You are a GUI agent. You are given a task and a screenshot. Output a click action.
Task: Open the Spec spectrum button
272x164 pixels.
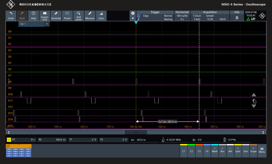pos(238,151)
